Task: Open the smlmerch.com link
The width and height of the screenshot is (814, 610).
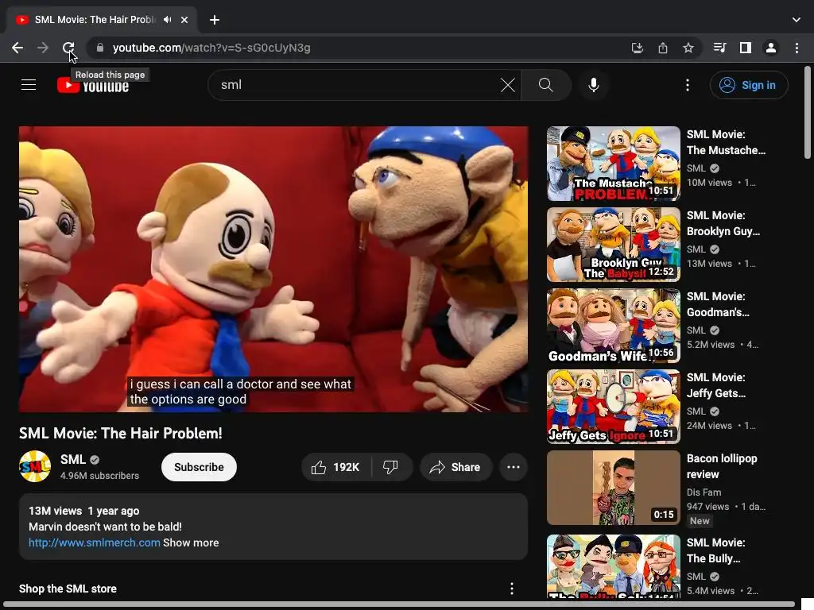Action: 94,542
